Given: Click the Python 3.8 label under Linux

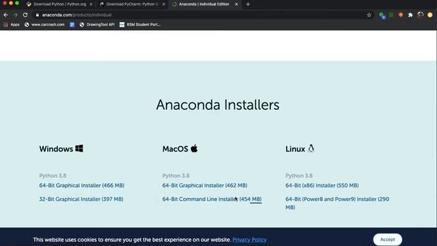Looking at the screenshot, I should point(299,176).
